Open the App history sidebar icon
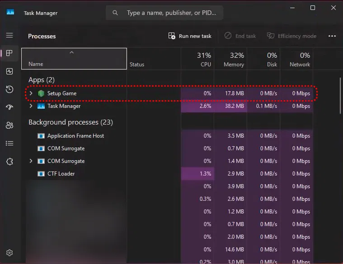 [x=9, y=89]
